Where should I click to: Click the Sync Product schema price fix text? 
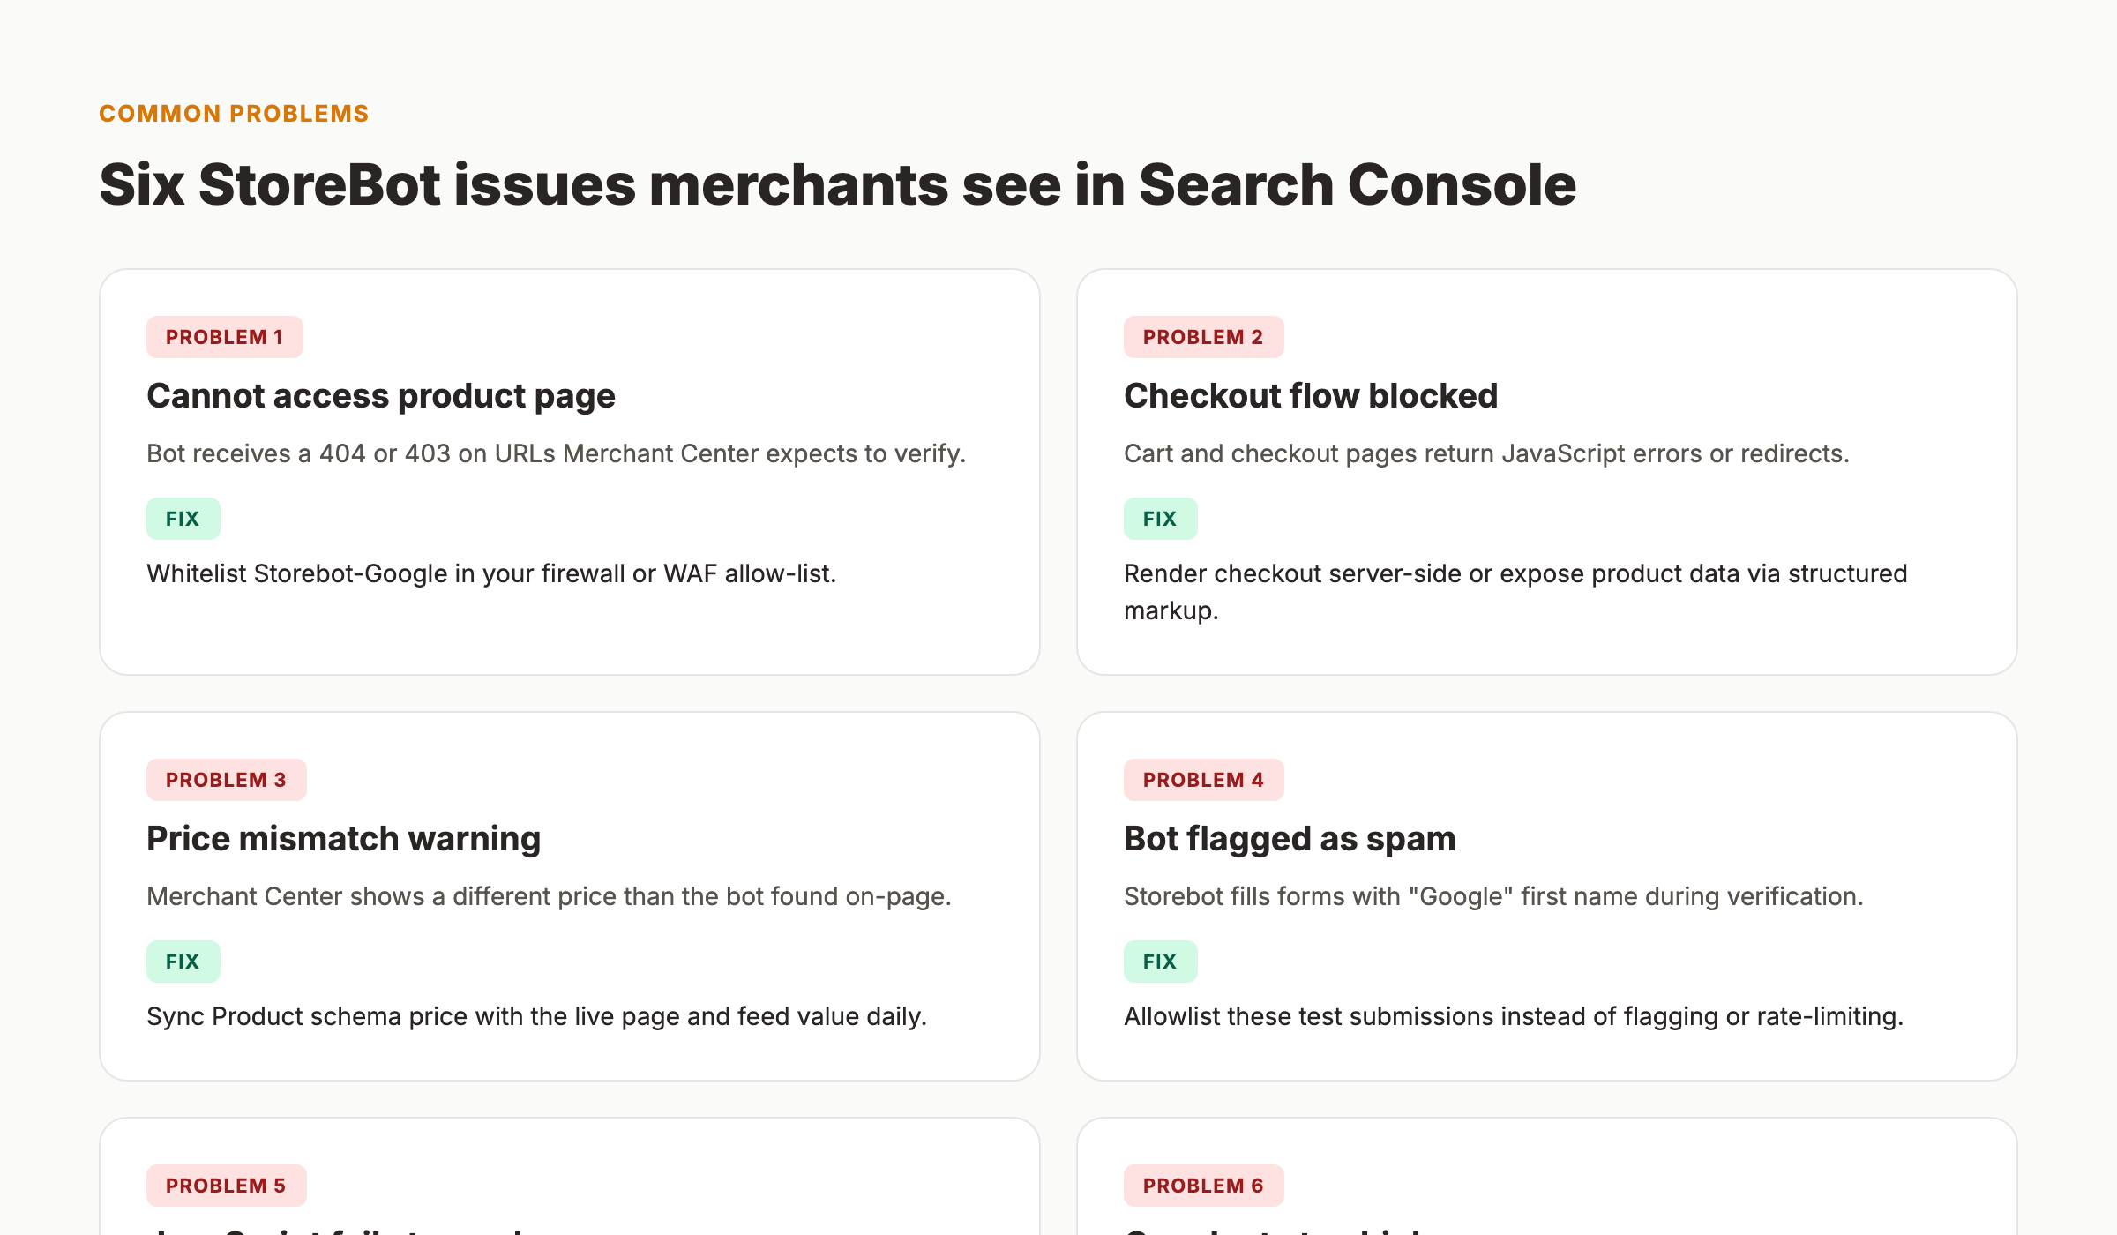(536, 1016)
